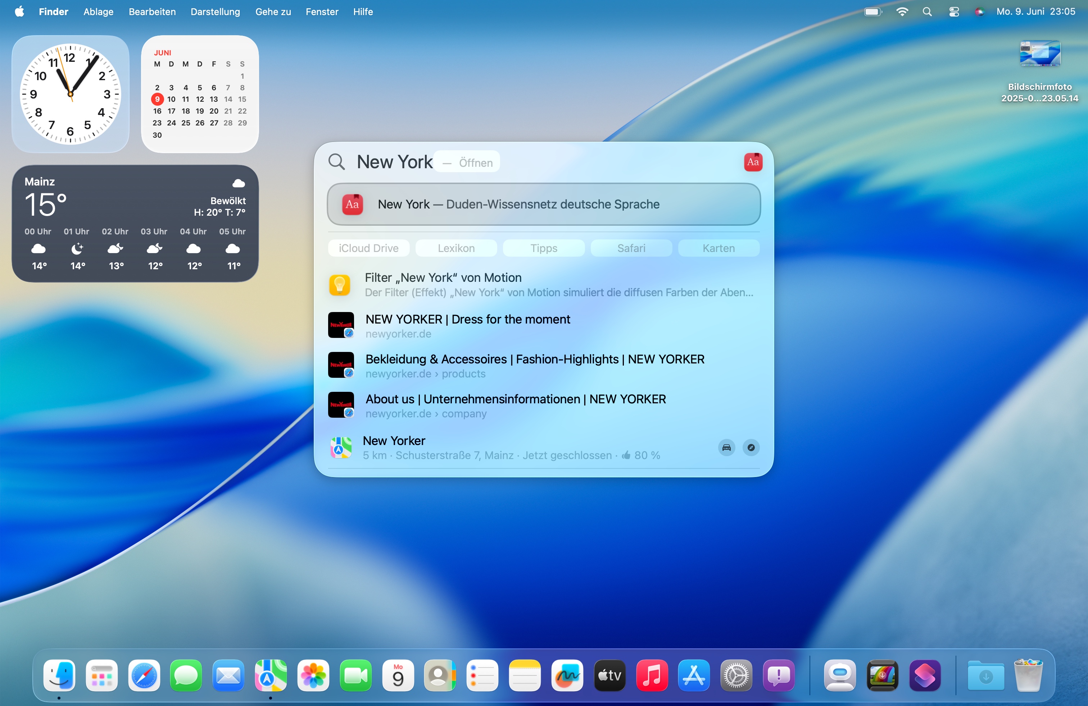Open Calendar app in the Dock

click(398, 675)
